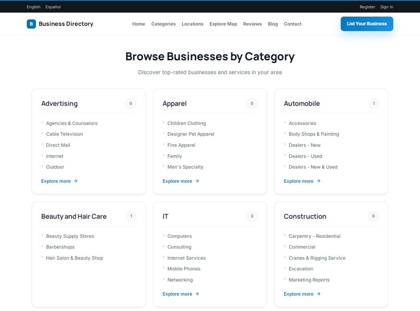420x311 pixels.
Task: Open Computers subcategory under IT
Action: 180,236
